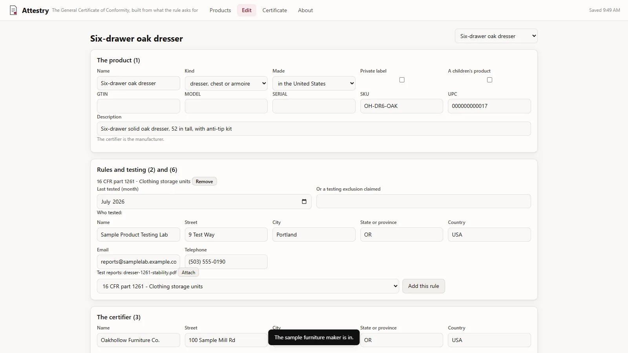This screenshot has width=628, height=353.
Task: Click the certifier Name field Oakhollow Furniture Co.
Action: (x=139, y=340)
